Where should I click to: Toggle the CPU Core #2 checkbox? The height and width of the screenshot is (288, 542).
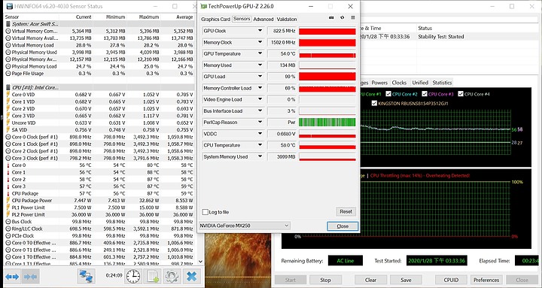click(388, 94)
